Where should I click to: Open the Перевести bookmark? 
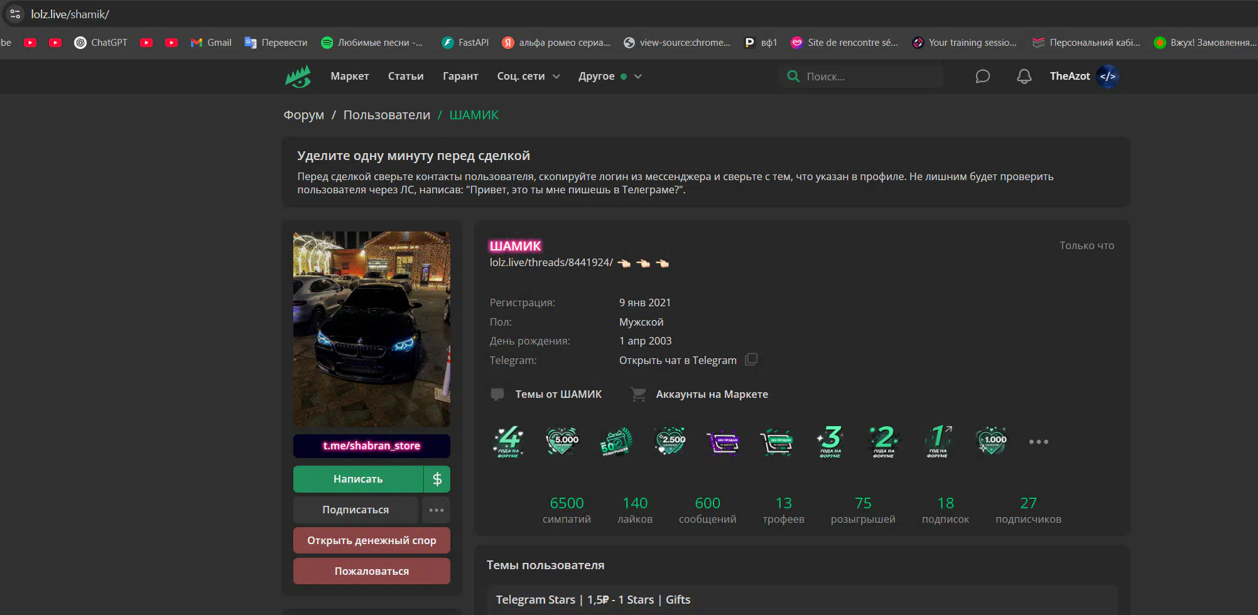point(276,43)
